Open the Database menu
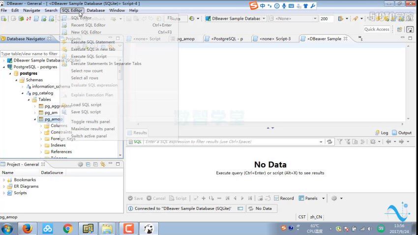Screen dimensions: 418x235 [x=96, y=10]
